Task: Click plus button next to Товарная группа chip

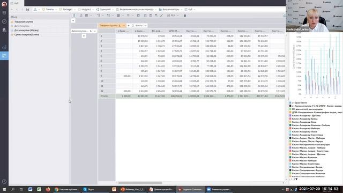Action: click(x=129, y=26)
